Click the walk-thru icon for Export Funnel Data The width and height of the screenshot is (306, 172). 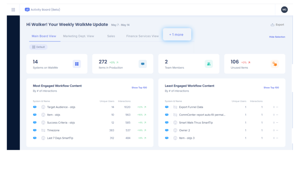[175, 107]
